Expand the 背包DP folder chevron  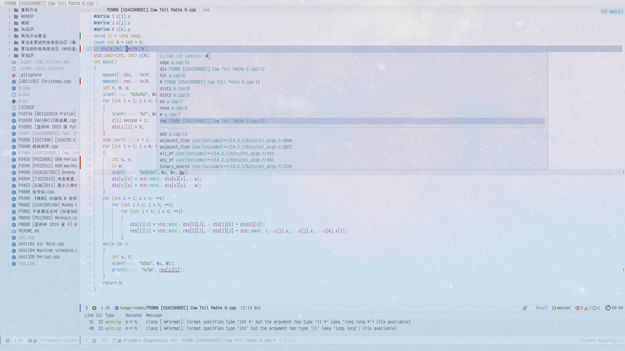tap(9, 56)
